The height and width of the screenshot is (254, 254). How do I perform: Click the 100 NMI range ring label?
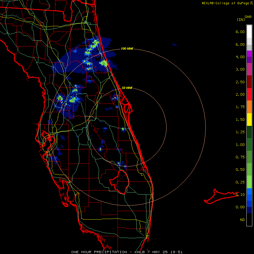point(127,49)
